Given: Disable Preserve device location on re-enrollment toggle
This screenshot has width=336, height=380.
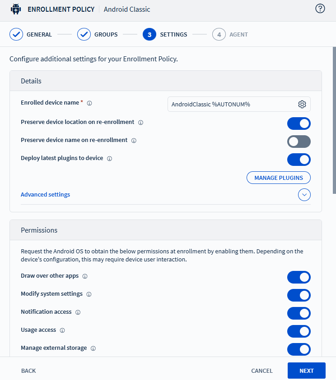Looking at the screenshot, I should click(x=299, y=124).
